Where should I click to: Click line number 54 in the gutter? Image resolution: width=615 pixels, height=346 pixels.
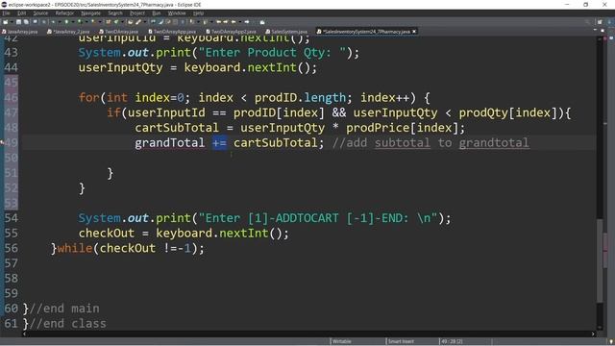(11, 218)
